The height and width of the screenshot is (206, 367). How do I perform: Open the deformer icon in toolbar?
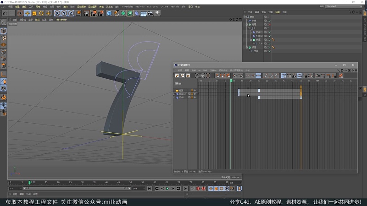(x=137, y=13)
